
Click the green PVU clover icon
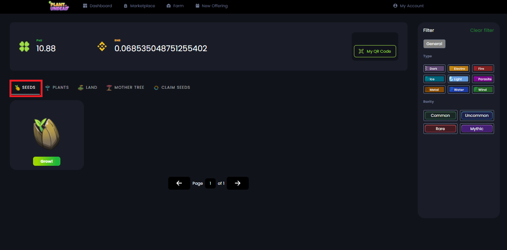(24, 47)
